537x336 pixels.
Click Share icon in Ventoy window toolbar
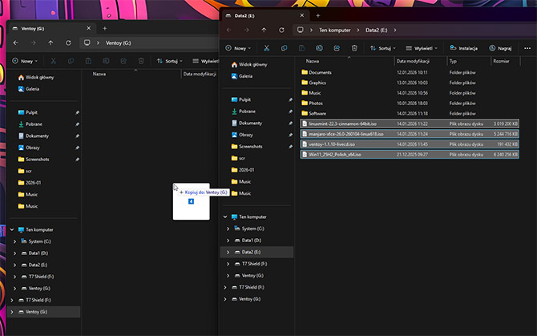point(123,61)
